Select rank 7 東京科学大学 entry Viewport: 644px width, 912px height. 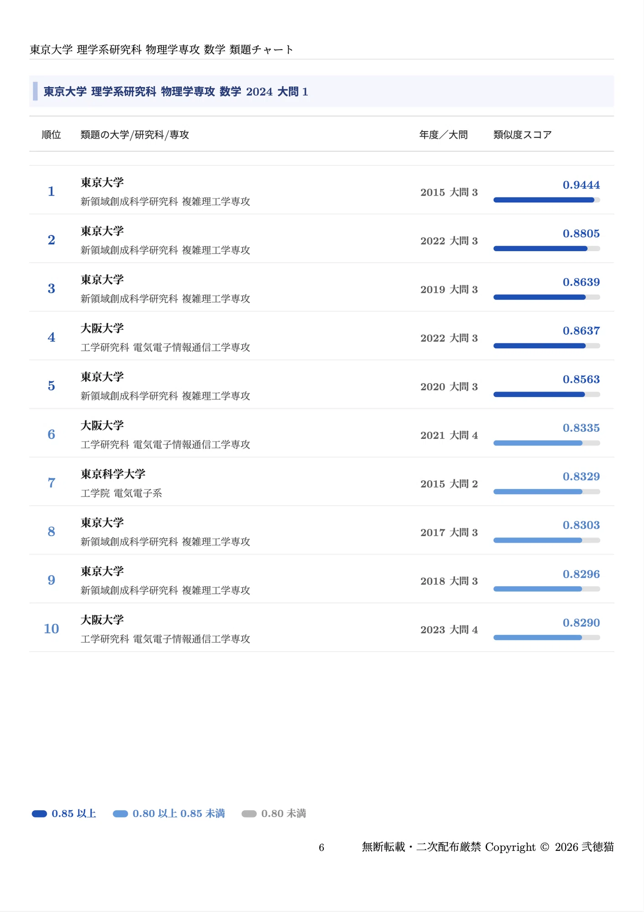point(322,482)
